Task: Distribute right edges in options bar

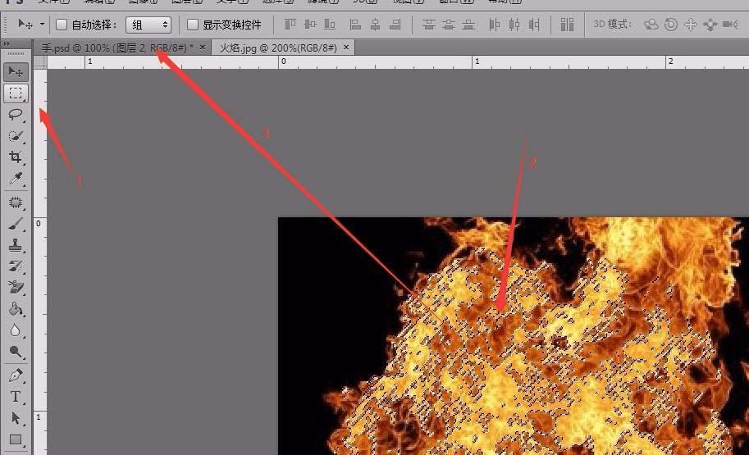Action: pos(534,25)
